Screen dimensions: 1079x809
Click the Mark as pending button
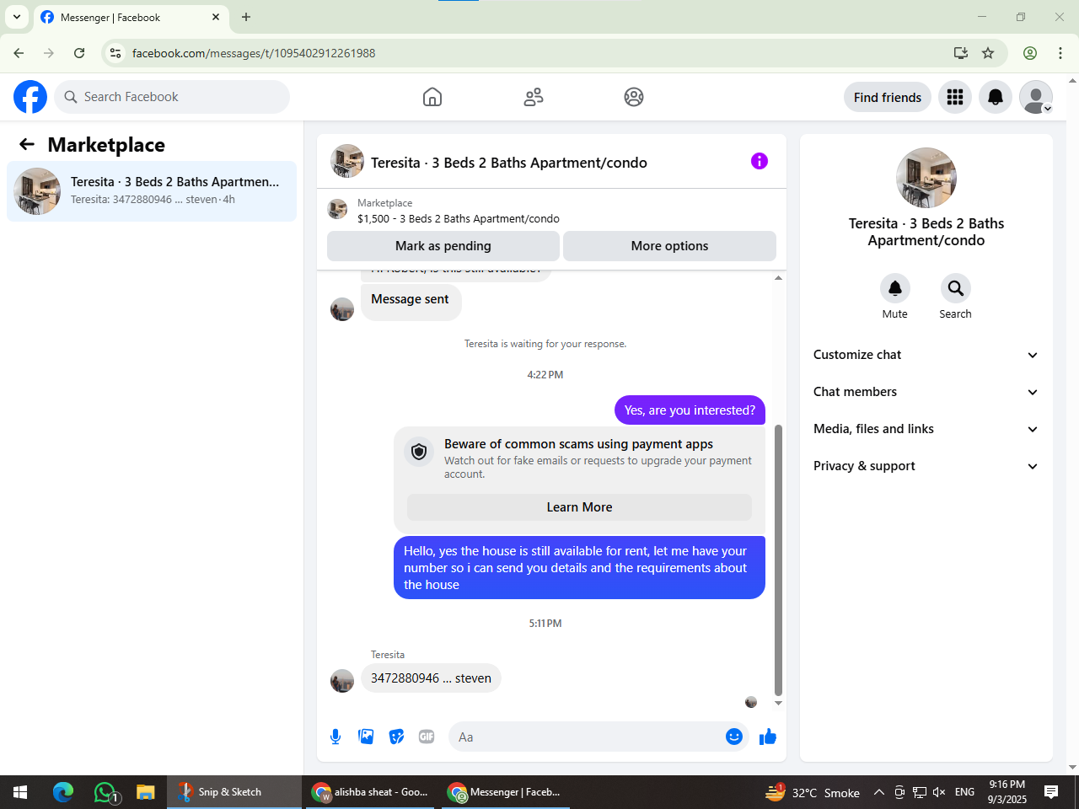[x=443, y=246]
